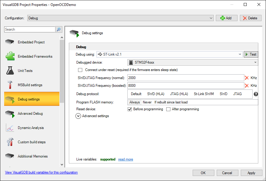Expand Advanced settings section

click(78, 116)
